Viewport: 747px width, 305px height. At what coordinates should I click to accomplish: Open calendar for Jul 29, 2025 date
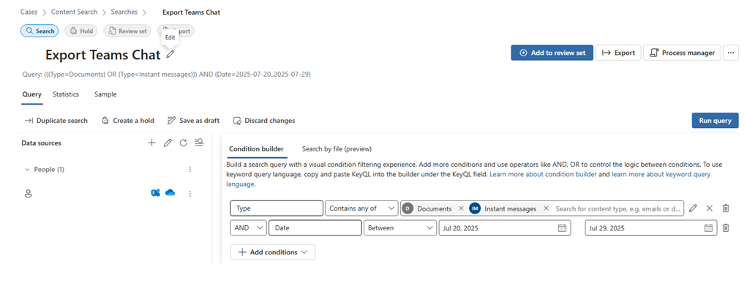[709, 227]
